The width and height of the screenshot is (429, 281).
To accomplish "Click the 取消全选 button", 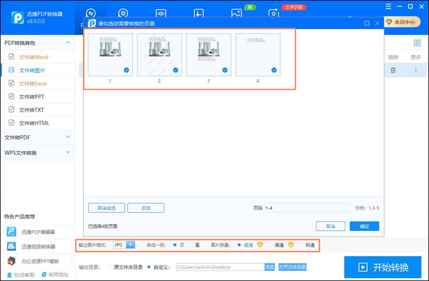I will 106,208.
